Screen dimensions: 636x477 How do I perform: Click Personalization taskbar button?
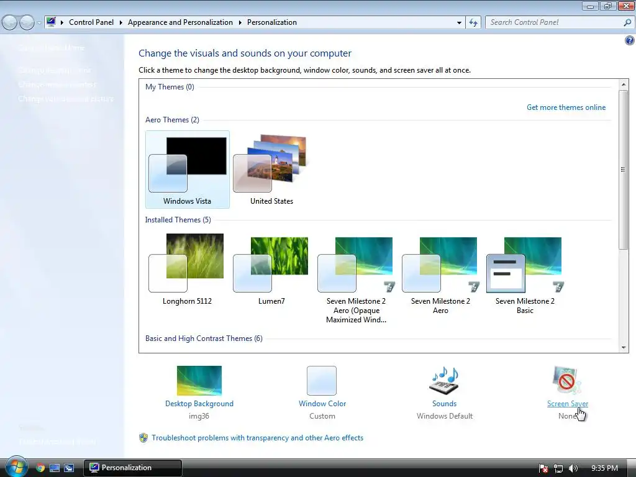(133, 468)
